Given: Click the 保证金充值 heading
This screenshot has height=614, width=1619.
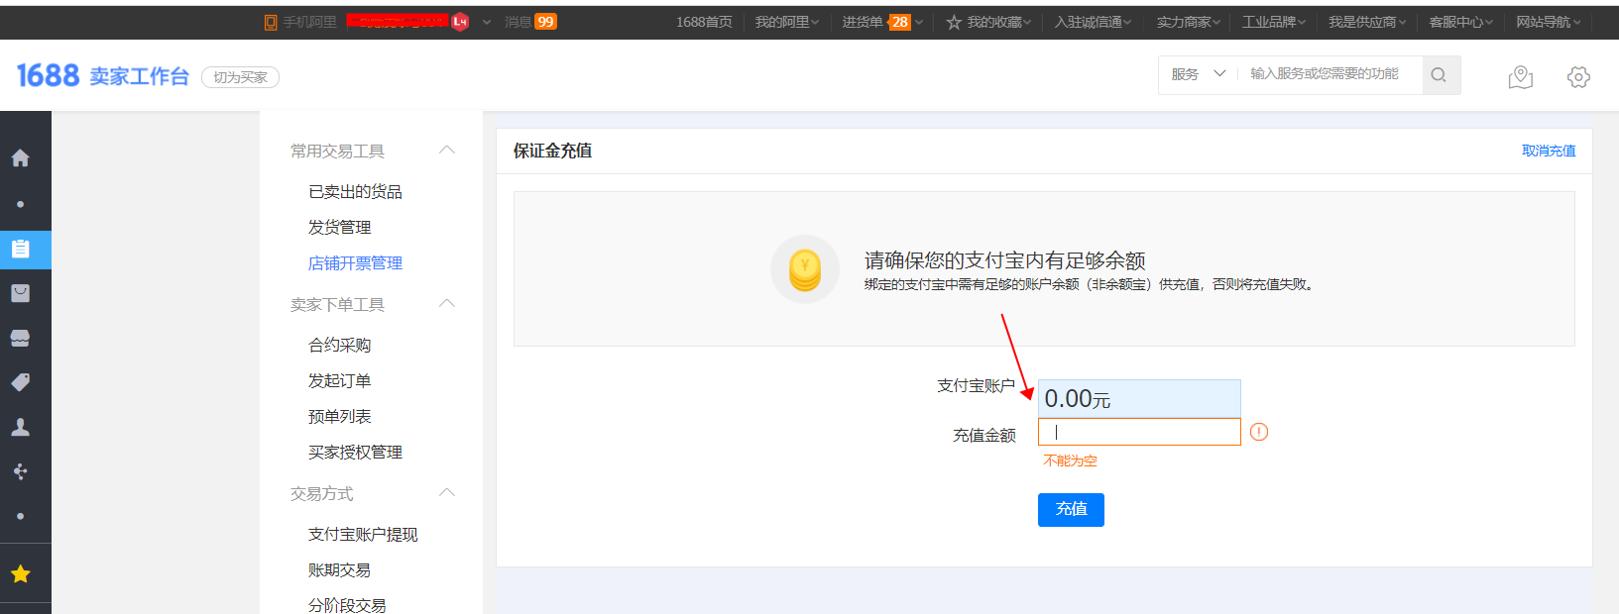Looking at the screenshot, I should 552,151.
